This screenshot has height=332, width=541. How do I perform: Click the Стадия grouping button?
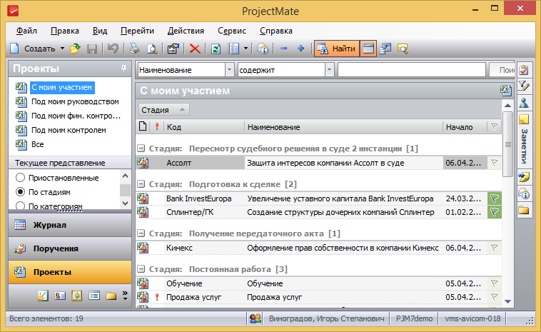(x=163, y=110)
